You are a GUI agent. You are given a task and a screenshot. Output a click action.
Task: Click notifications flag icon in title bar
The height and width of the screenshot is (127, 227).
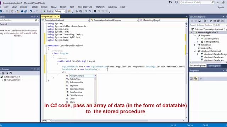170,2
